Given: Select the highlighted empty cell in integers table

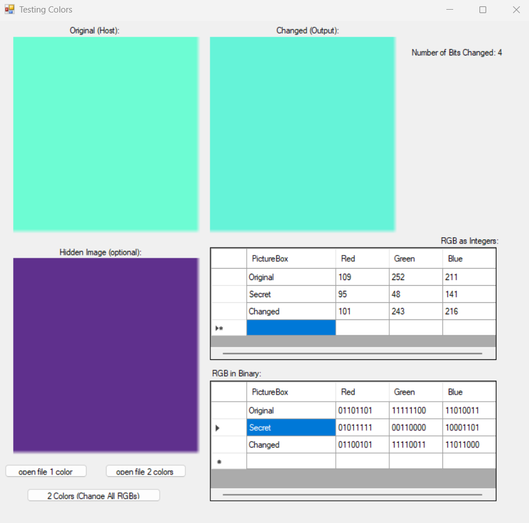Looking at the screenshot, I should [x=291, y=328].
